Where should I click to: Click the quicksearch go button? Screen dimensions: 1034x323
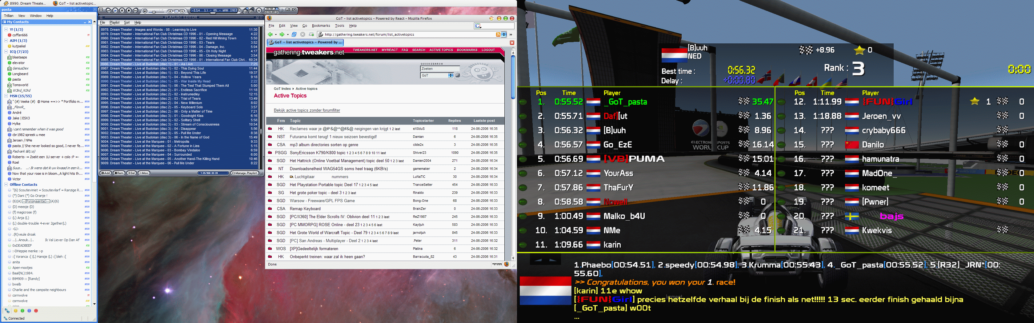[457, 75]
